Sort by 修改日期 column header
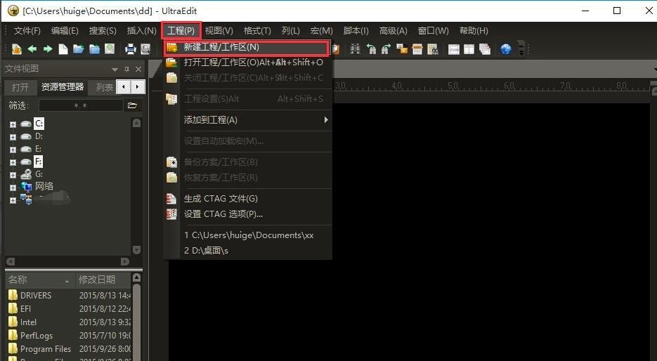657x361 pixels. (x=103, y=280)
